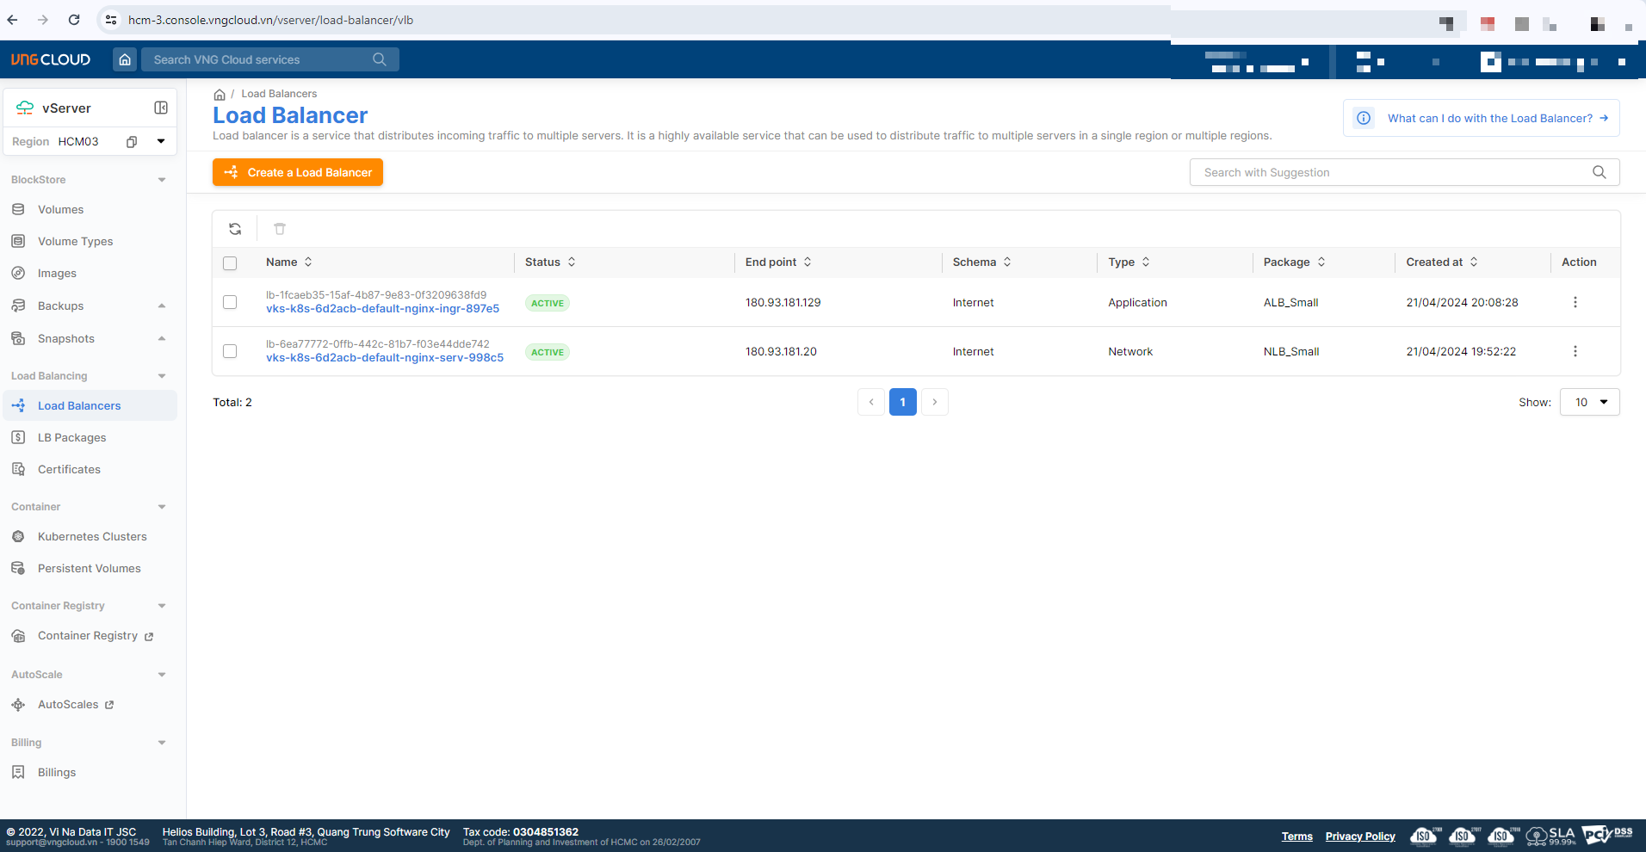Copy the region HCM03 icon

pos(132,142)
